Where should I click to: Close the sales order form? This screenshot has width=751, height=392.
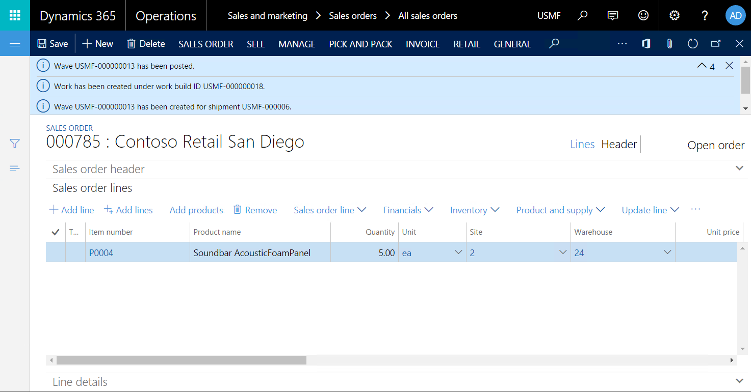(739, 44)
